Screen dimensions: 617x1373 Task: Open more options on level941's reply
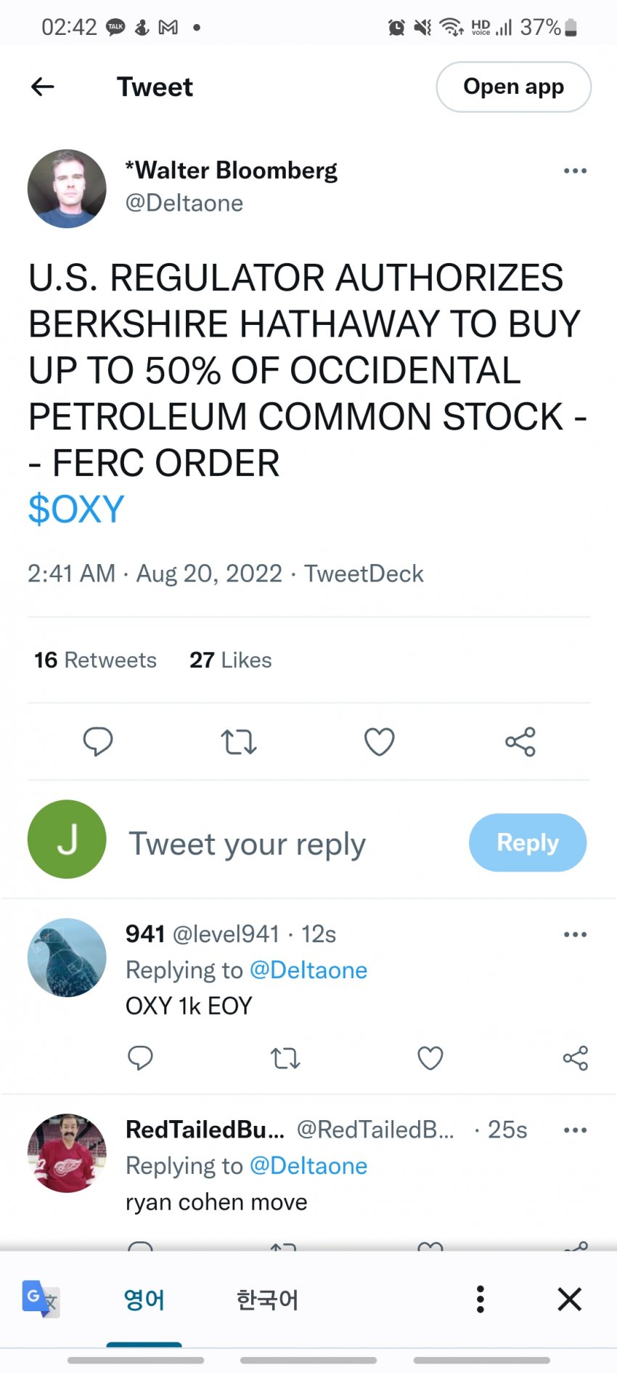(575, 935)
